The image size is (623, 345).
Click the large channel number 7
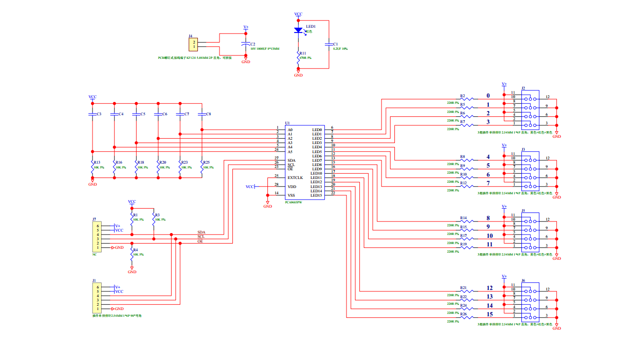[x=488, y=183]
